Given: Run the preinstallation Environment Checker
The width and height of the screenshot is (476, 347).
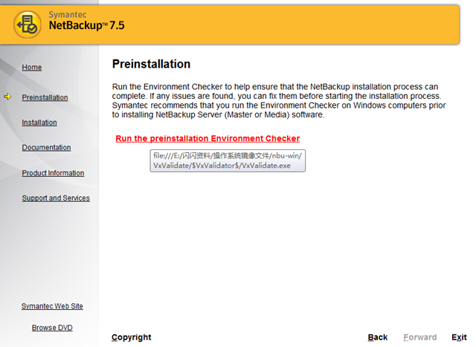Looking at the screenshot, I should (208, 139).
